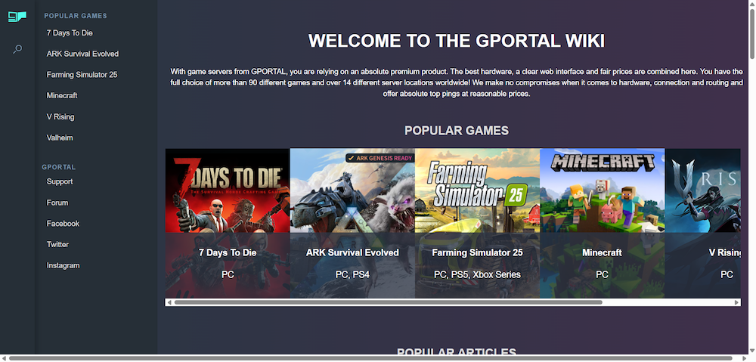Click the ARK Genesis cover image
This screenshot has width=756, height=362.
tap(352, 190)
